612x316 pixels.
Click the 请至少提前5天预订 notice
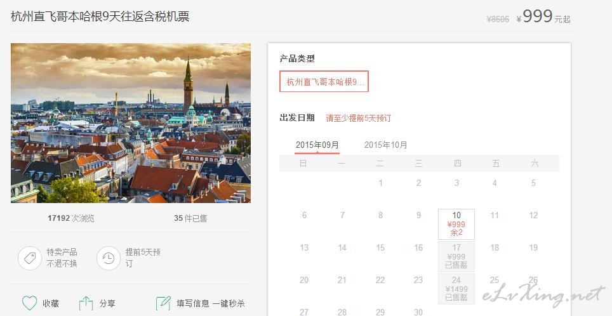(x=358, y=118)
